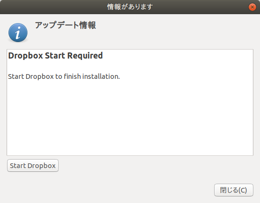Click the text Start Dropbox to finish installation

[64, 76]
